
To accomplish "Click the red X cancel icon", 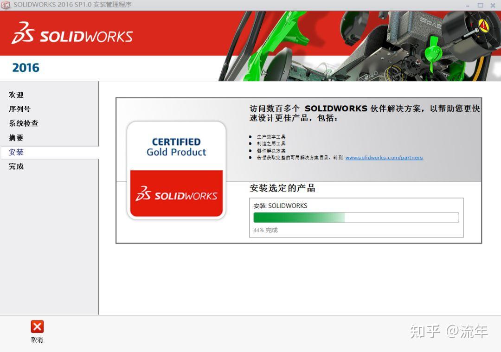I will point(37,327).
